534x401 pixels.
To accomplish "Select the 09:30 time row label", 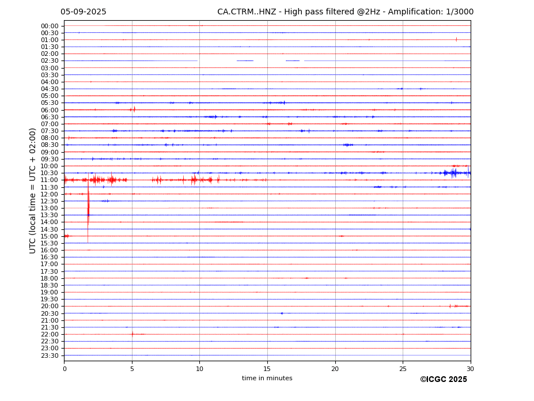I will point(50,159).
